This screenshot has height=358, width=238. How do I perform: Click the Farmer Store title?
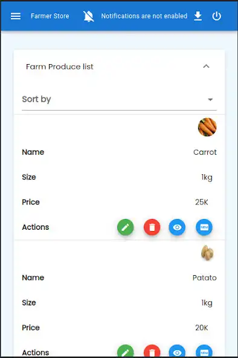click(x=50, y=16)
